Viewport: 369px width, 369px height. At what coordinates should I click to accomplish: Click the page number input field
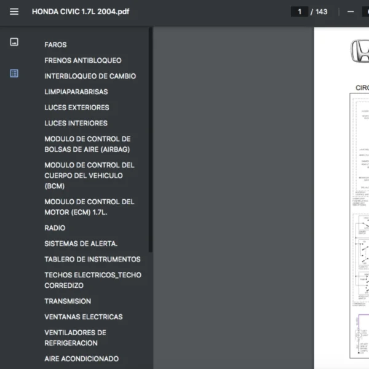(300, 12)
